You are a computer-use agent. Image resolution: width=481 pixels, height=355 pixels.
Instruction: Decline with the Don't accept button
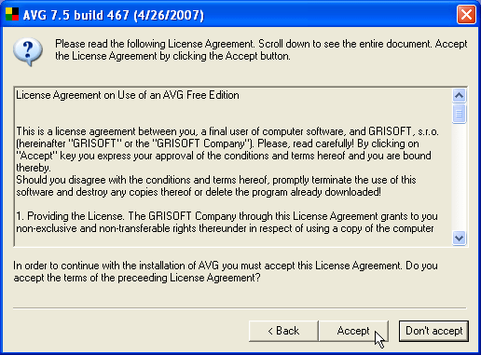(x=433, y=331)
